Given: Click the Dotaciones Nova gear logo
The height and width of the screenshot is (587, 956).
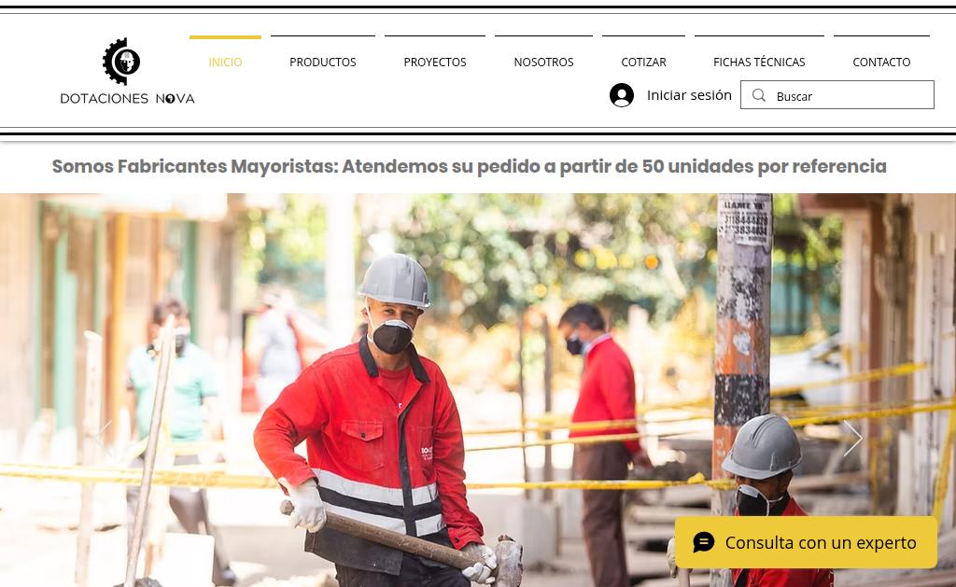Looking at the screenshot, I should 122,61.
